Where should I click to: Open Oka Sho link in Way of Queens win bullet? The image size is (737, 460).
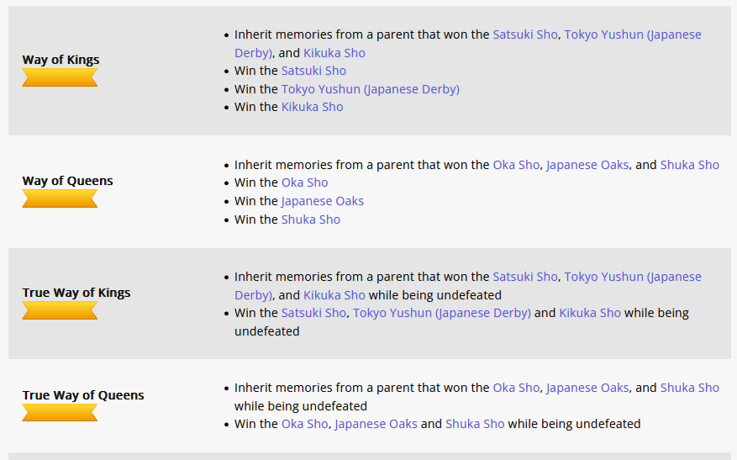[304, 182]
